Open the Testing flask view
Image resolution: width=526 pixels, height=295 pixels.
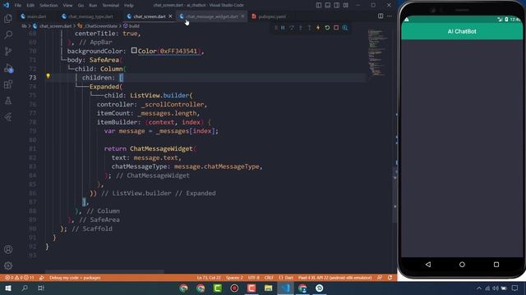(8, 100)
